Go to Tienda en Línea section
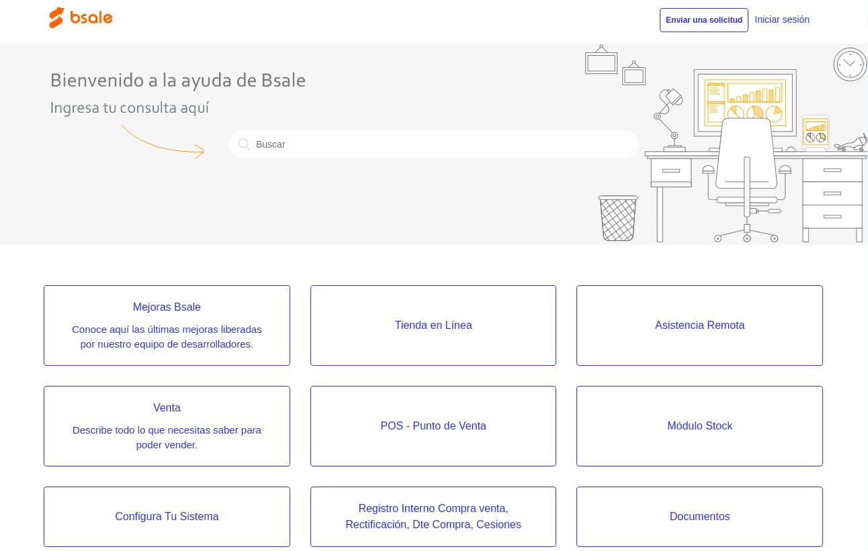The height and width of the screenshot is (551, 868). [433, 325]
